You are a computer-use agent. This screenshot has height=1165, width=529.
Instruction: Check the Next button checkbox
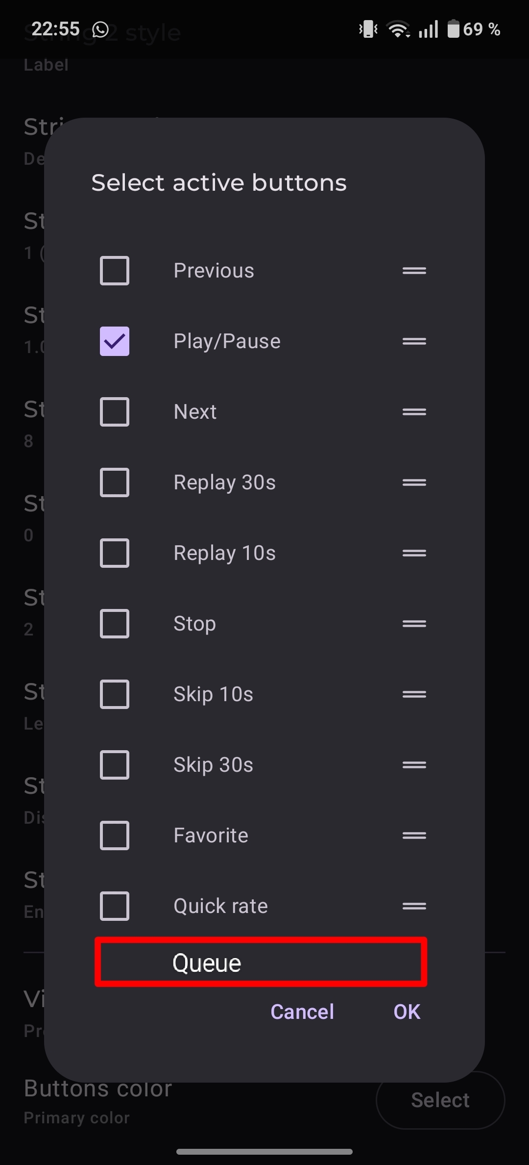point(115,412)
